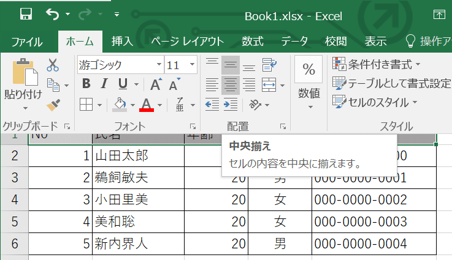Open the 数式 tab
The width and height of the screenshot is (452, 260).
253,42
